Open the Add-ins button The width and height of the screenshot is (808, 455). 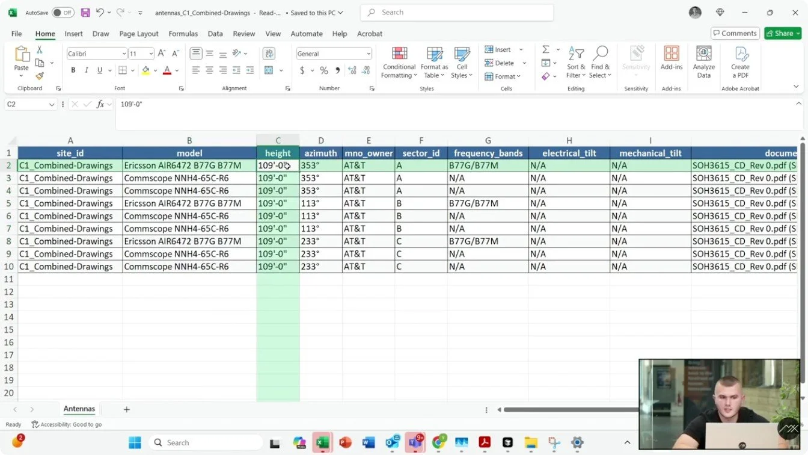pyautogui.click(x=672, y=58)
